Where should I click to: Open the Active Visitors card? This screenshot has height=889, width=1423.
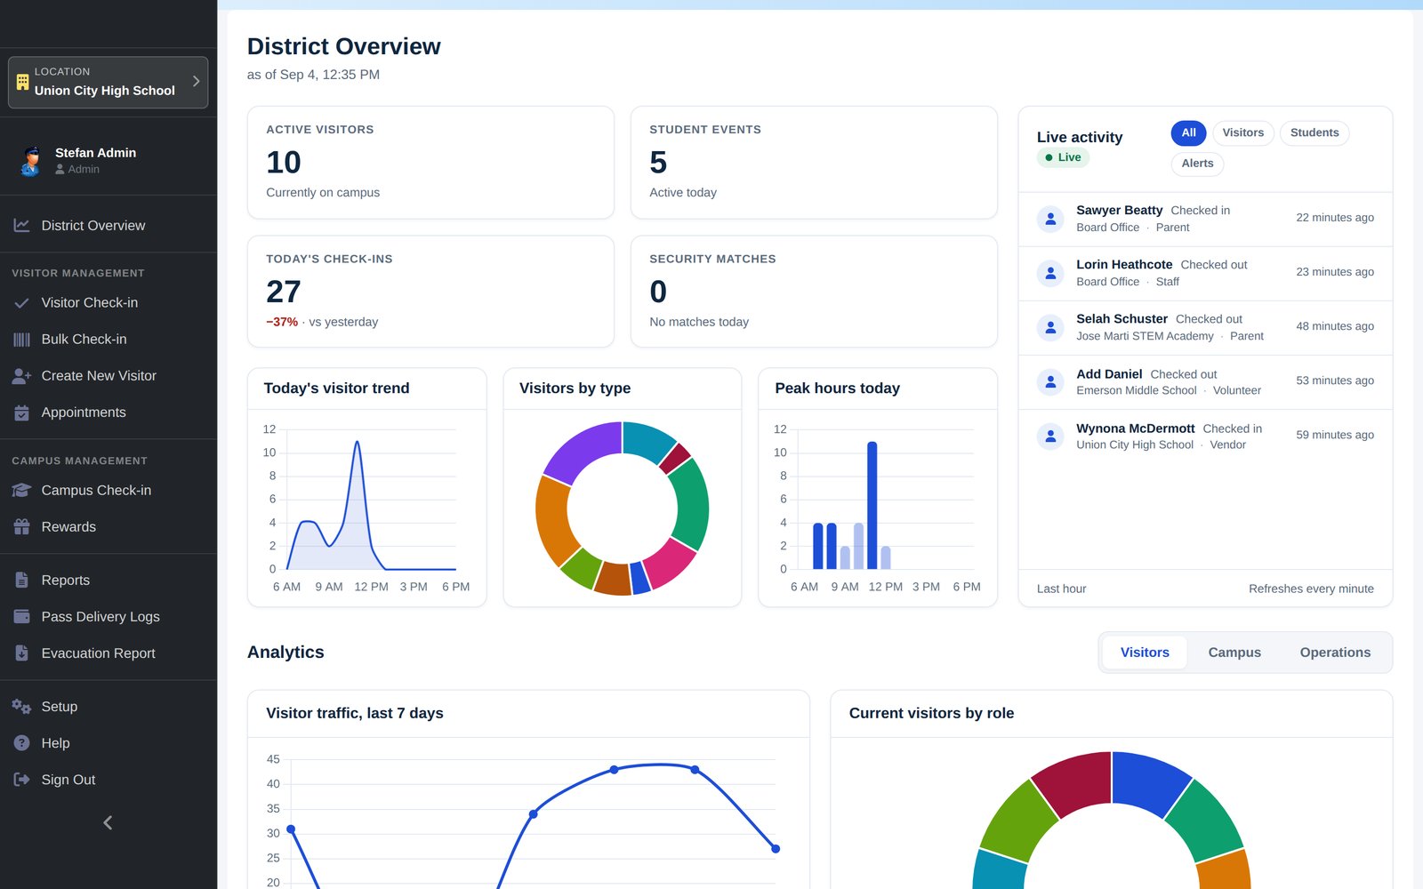(x=430, y=163)
